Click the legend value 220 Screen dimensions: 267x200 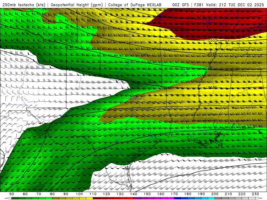point(242,194)
